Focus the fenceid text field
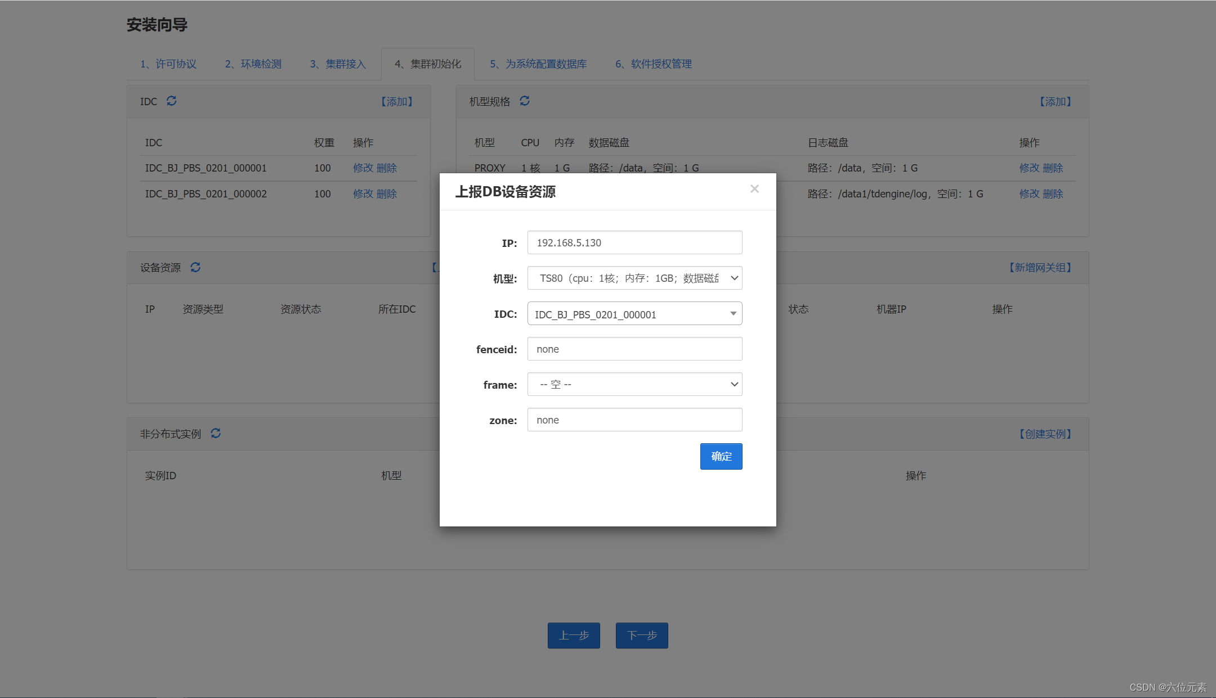Viewport: 1216px width, 698px height. [x=634, y=349]
